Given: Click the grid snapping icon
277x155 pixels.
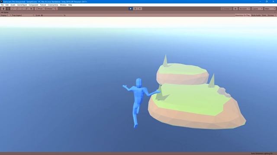Looking at the screenshot, I should 55,9.
